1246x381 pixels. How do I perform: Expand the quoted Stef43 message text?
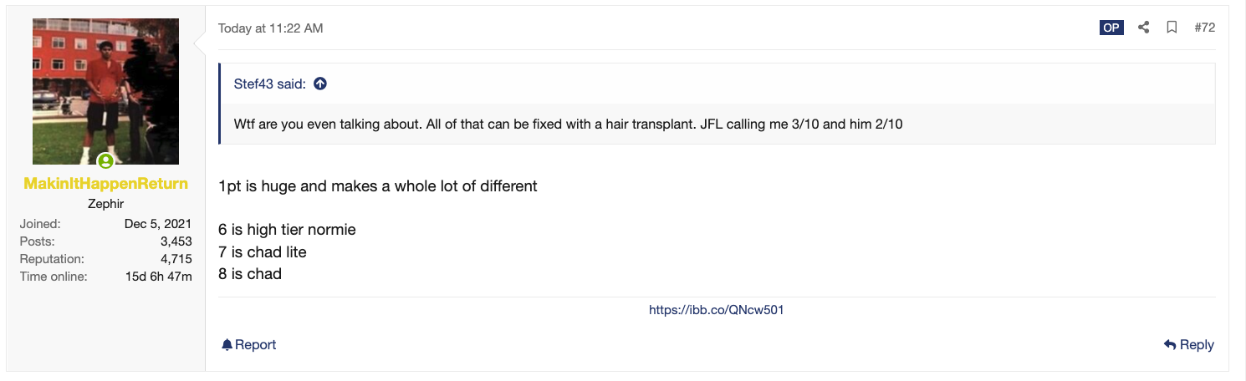tap(568, 124)
